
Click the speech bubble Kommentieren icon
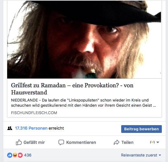coord(61,142)
